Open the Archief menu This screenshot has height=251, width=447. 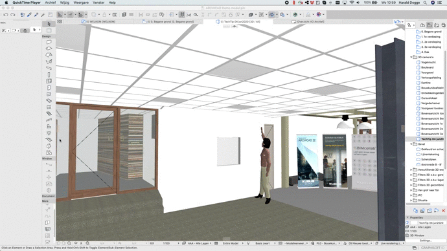click(x=51, y=3)
